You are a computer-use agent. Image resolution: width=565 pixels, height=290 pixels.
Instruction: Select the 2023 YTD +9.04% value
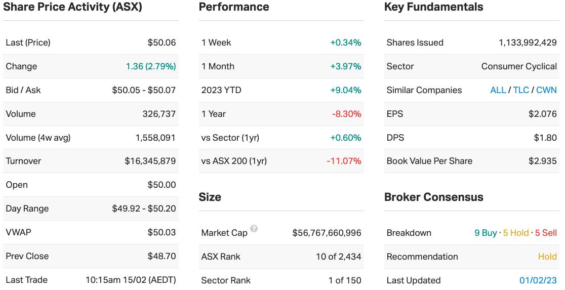346,90
